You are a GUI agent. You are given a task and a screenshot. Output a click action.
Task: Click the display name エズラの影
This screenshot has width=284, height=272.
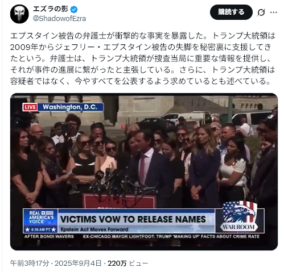[51, 9]
